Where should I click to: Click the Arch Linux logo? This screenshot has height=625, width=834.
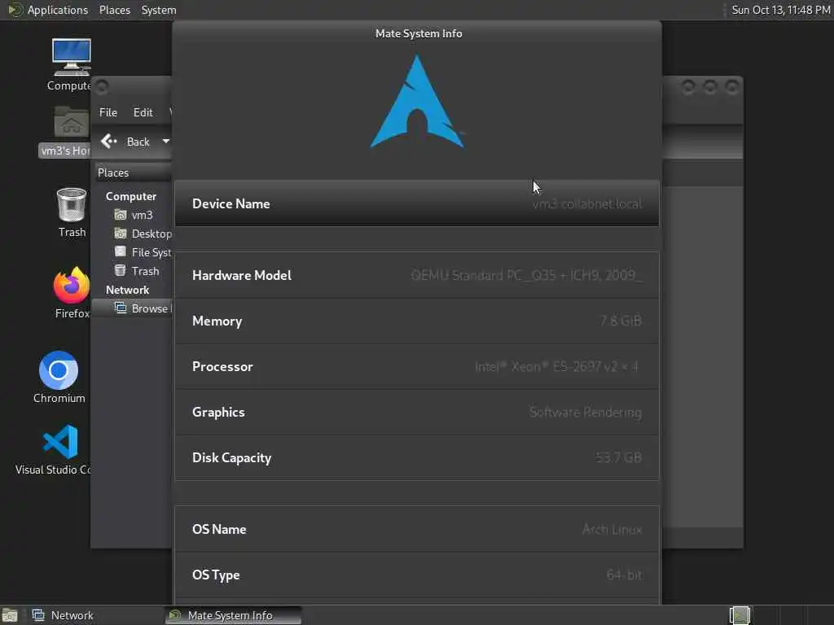tap(418, 102)
